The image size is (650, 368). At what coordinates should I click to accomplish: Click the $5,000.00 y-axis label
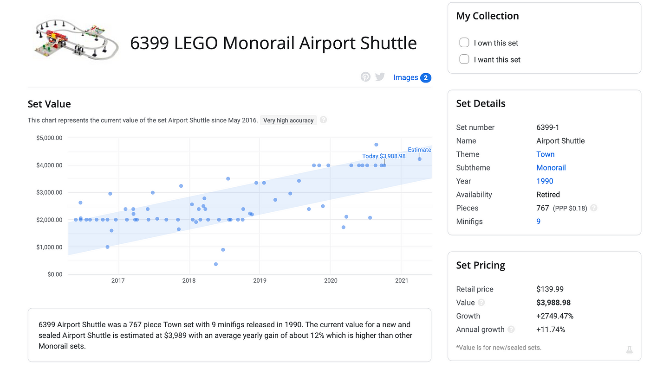point(49,138)
